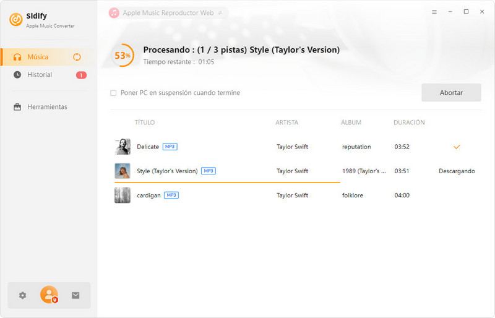Image resolution: width=495 pixels, height=318 pixels.
Task: Click Taylor Swift artist in cardigan row
Action: 292,196
